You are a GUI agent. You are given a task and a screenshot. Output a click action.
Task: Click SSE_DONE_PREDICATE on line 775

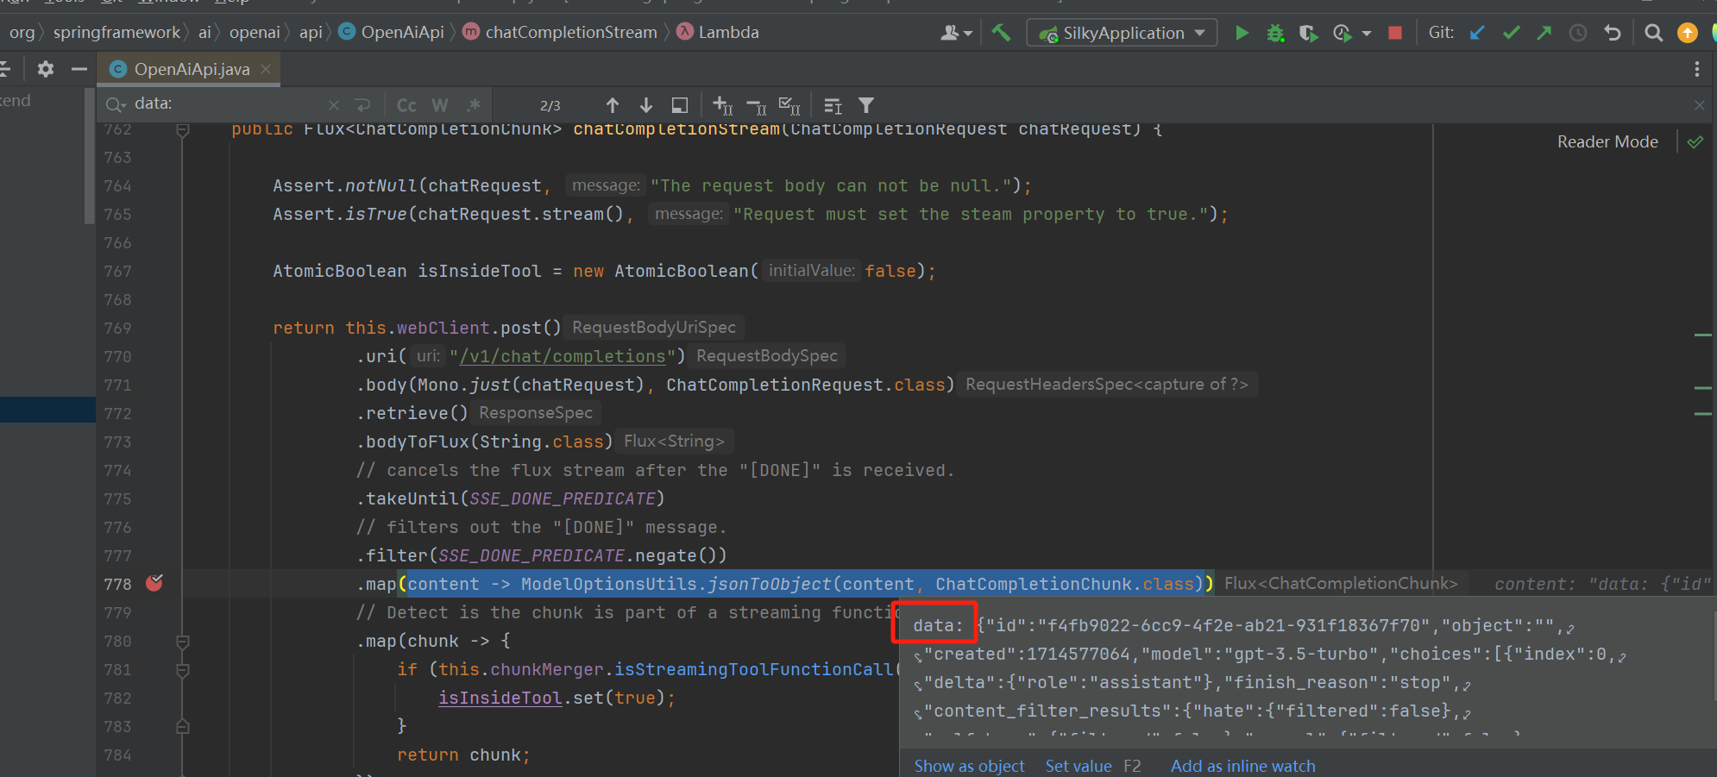click(x=563, y=498)
